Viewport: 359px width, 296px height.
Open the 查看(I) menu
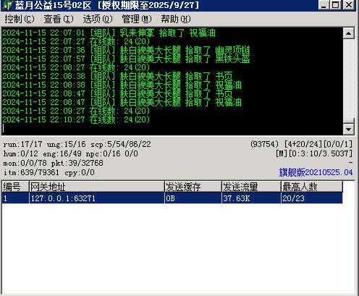pyautogui.click(x=59, y=19)
